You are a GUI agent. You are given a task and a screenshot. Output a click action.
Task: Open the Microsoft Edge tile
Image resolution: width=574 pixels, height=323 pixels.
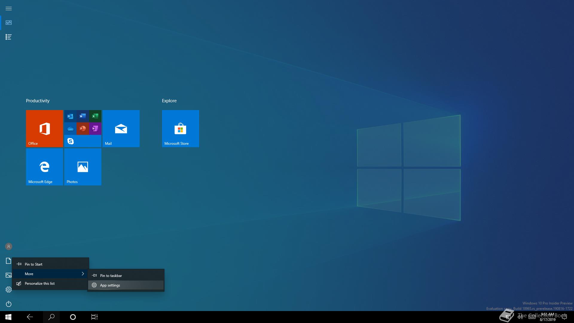point(45,167)
